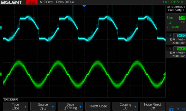Click the cyan DC50 badge for channel 3
186x111 pixels.
(x=181, y=36)
